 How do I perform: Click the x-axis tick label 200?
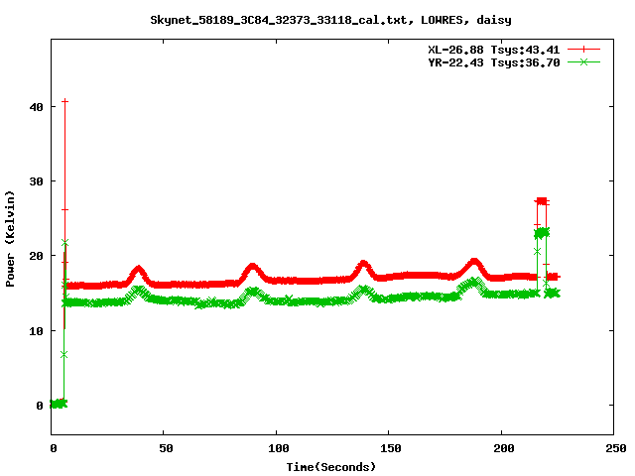[503, 448]
